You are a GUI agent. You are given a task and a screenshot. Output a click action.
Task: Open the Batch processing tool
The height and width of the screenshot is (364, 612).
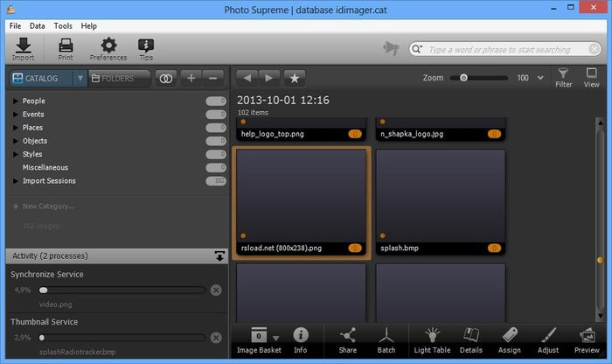(x=387, y=339)
